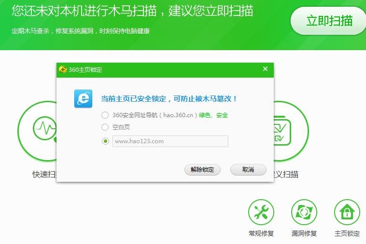Open the 常规修复 wrench icon
The width and height of the screenshot is (366, 244).
pyautogui.click(x=261, y=212)
